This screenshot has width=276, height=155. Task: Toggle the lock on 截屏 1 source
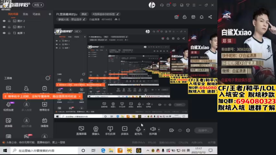9,33
